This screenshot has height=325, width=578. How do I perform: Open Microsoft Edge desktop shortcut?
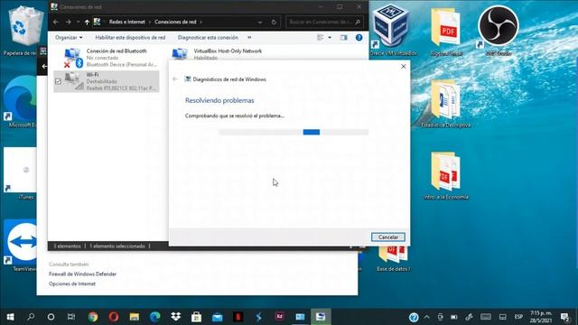coord(20,102)
